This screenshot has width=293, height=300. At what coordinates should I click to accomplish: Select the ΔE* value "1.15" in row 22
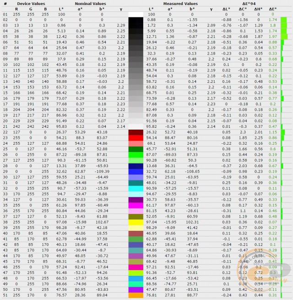[273, 132]
